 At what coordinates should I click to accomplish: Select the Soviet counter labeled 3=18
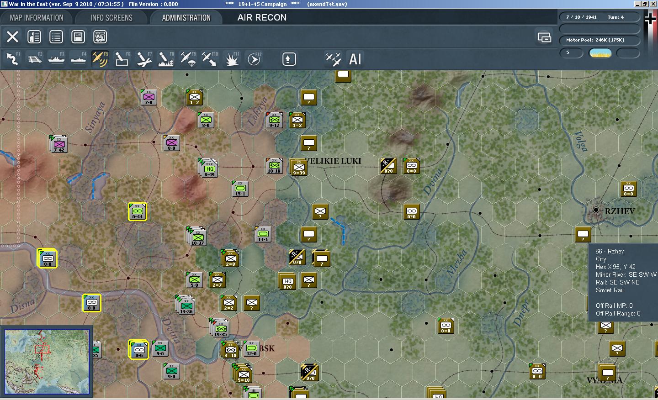click(230, 349)
